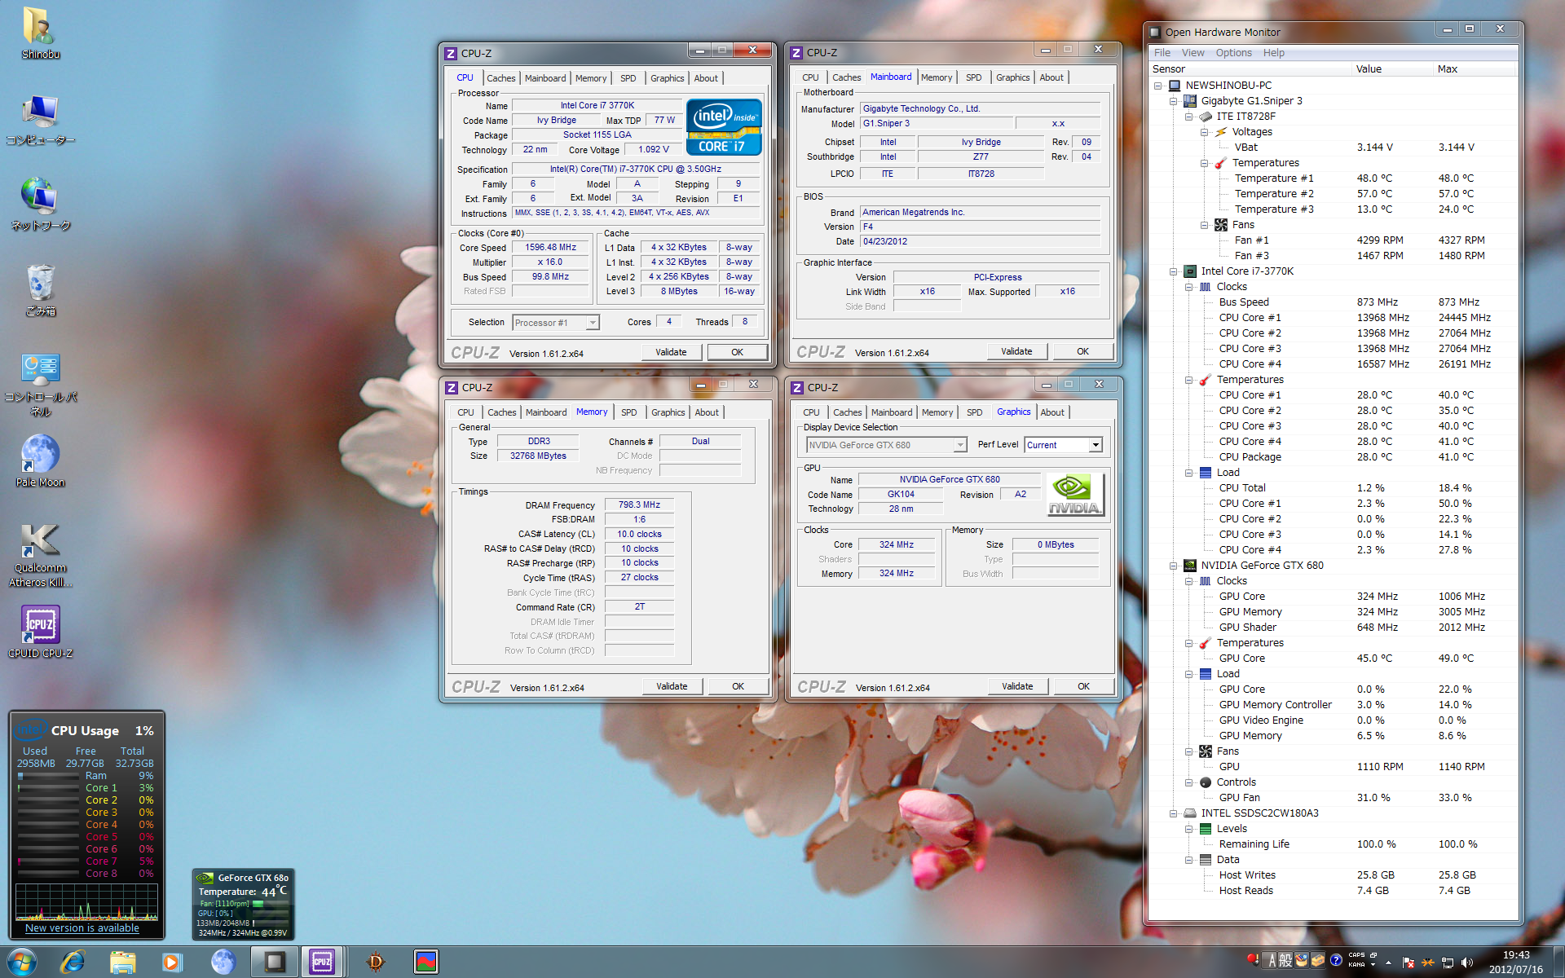
Task: Launch Internet Explorer from the taskbar
Action: 73,962
